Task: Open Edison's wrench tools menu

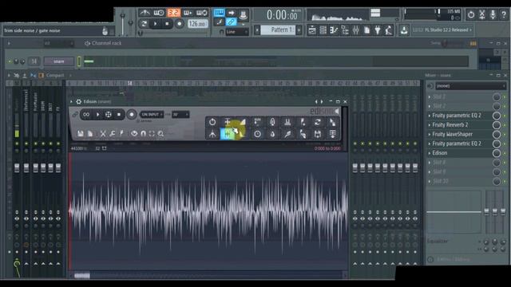Action: pyautogui.click(x=113, y=133)
